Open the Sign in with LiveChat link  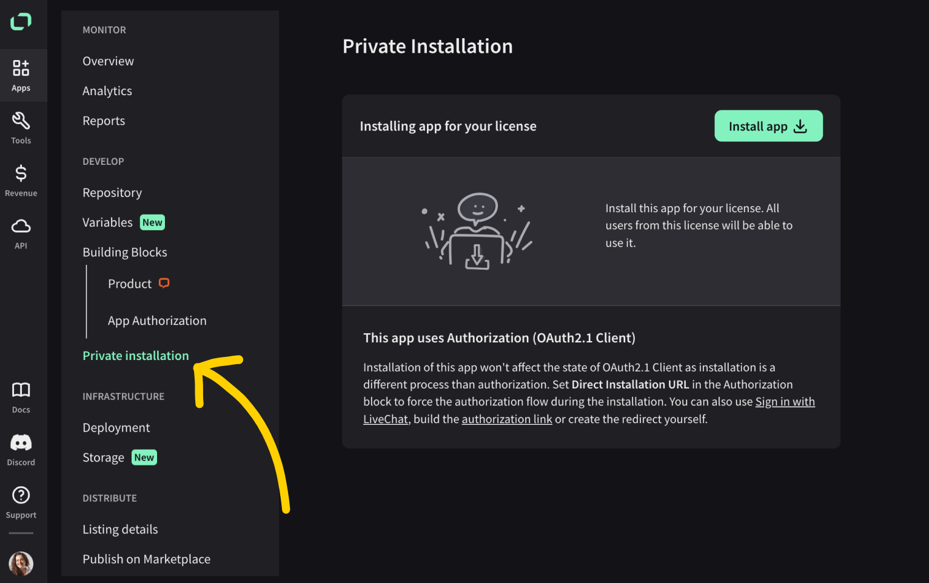[589, 410]
